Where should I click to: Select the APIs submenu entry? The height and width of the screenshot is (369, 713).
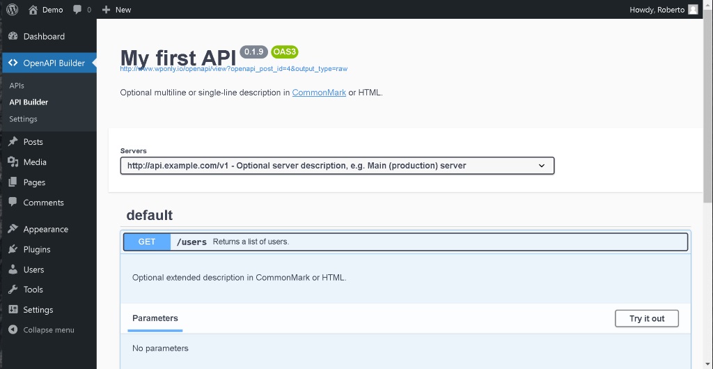click(17, 86)
